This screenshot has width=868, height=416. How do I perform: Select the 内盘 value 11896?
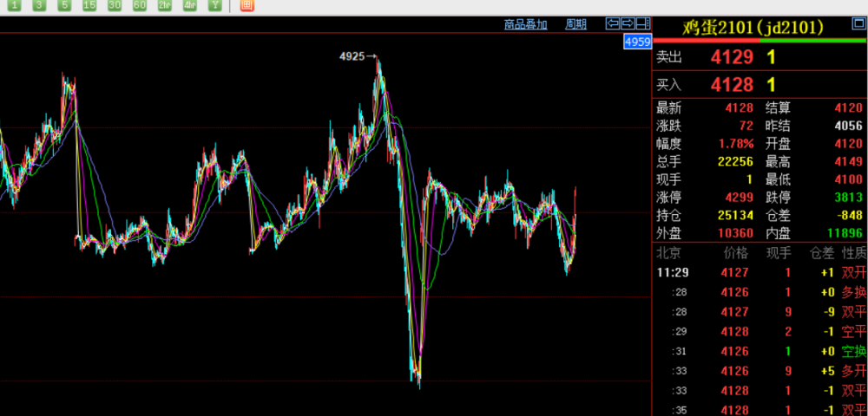(x=845, y=233)
